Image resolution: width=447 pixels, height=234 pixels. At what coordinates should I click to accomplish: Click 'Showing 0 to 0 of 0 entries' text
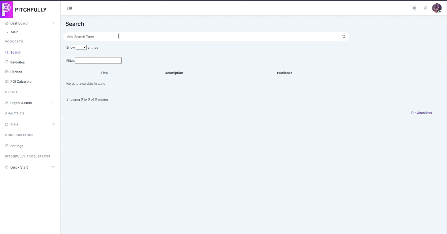click(87, 99)
